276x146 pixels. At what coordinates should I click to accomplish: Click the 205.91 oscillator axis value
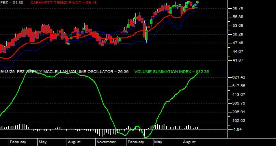pyautogui.click(x=239, y=112)
